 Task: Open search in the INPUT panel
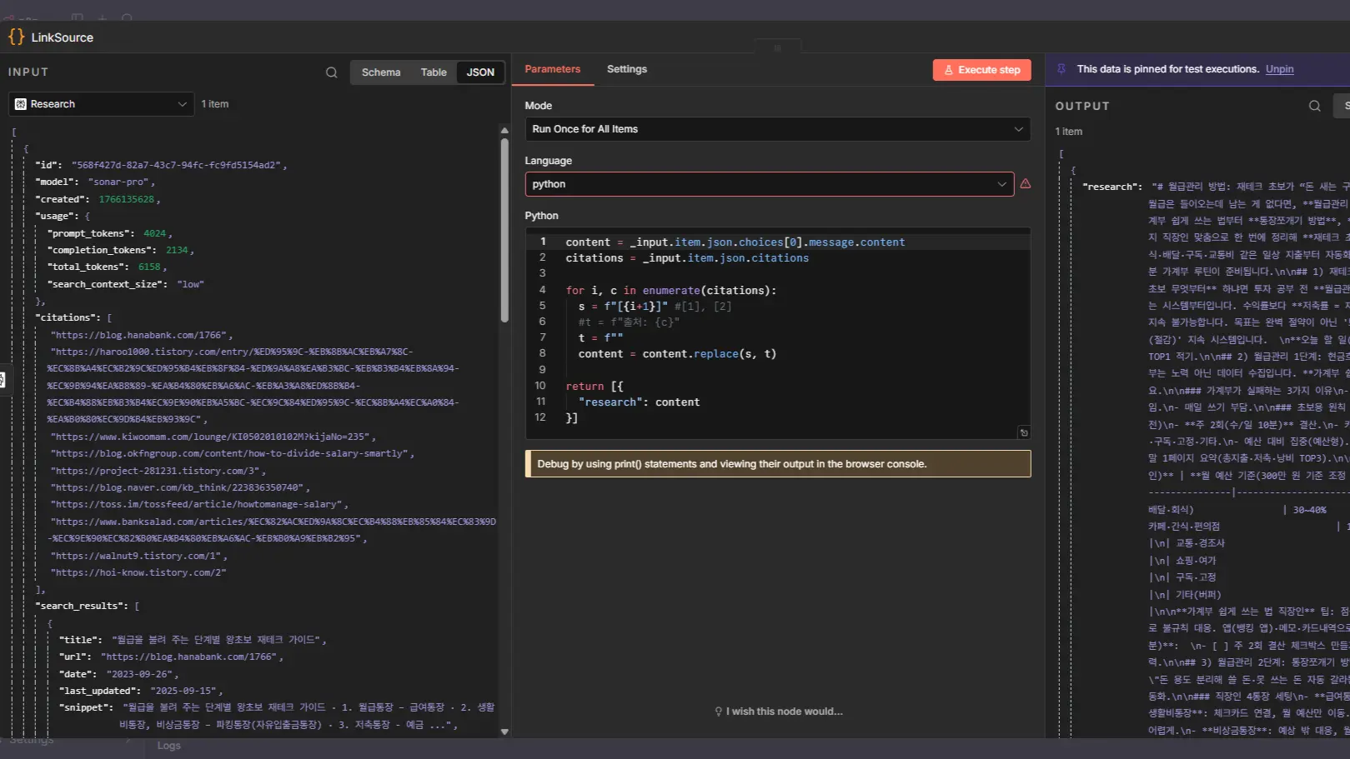331,72
